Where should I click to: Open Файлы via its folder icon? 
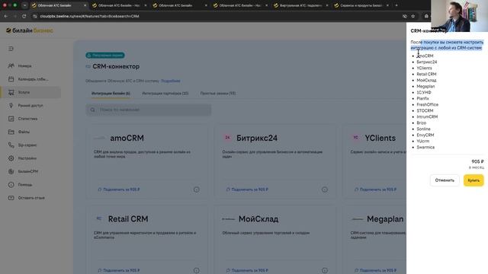pyautogui.click(x=11, y=132)
